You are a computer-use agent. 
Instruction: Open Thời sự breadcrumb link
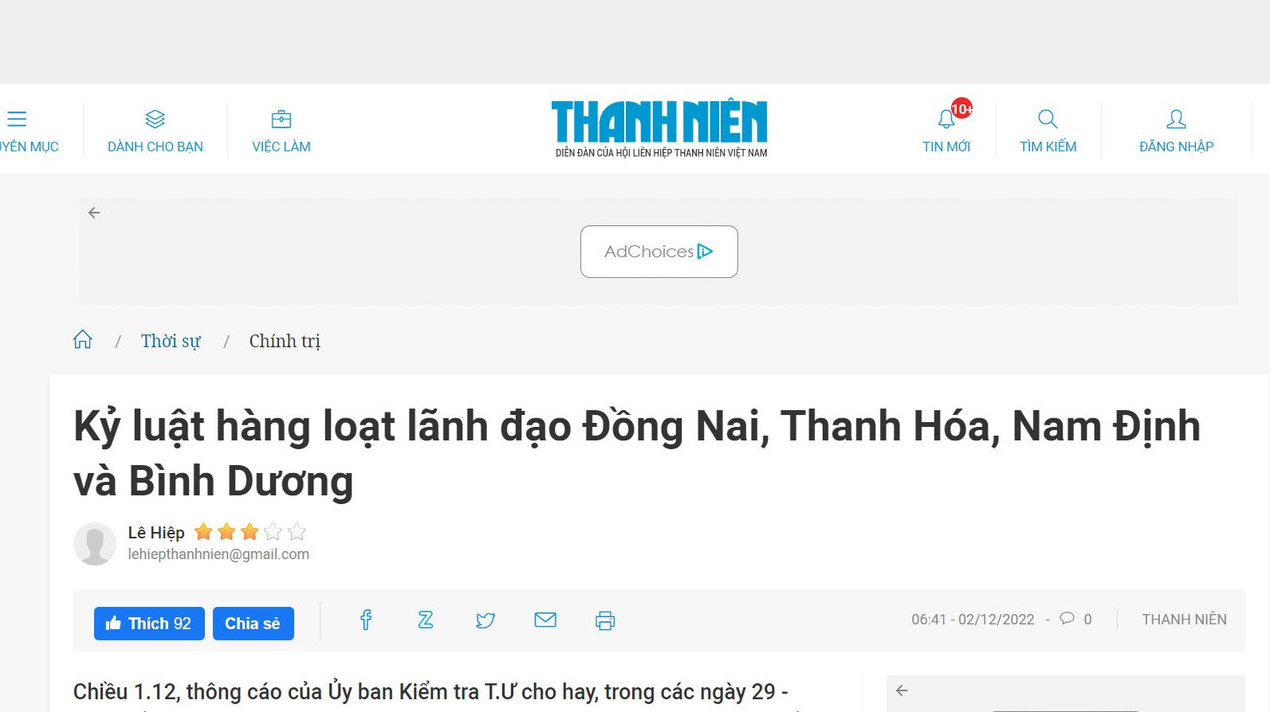coord(171,341)
